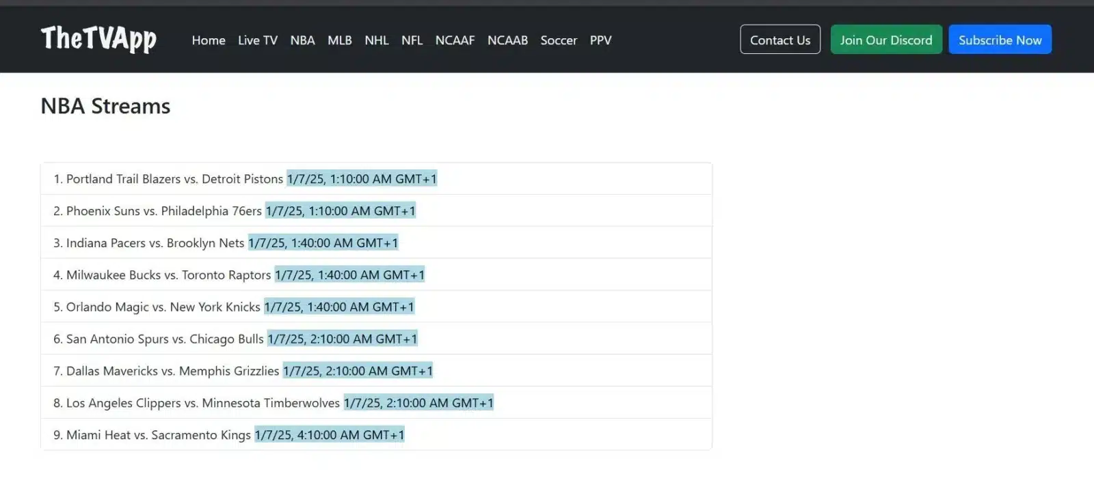The height and width of the screenshot is (502, 1094).
Task: Click the NBA Streams heading
Action: click(x=105, y=107)
